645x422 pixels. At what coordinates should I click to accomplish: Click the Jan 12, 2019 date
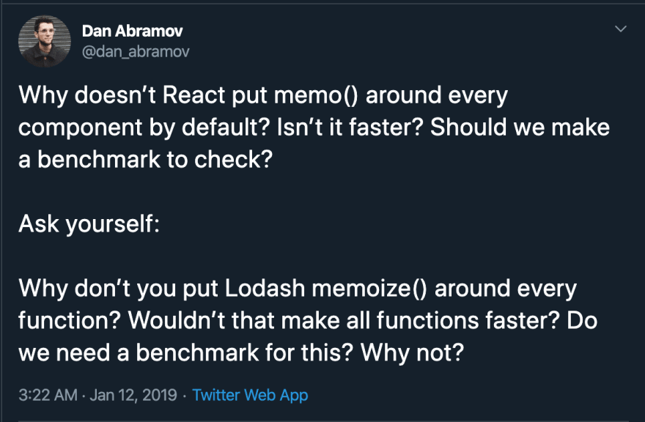pos(133,395)
